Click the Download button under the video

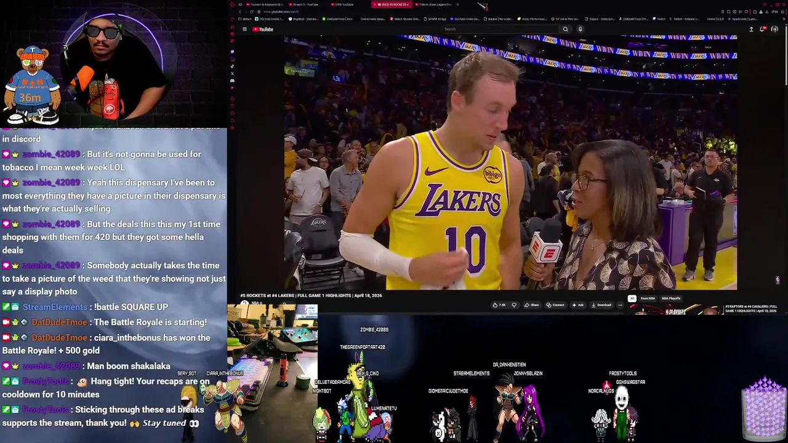click(x=601, y=305)
